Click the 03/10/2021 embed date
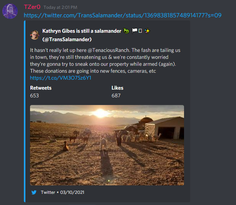Viewport: 236px width, 205px height. coord(72,192)
